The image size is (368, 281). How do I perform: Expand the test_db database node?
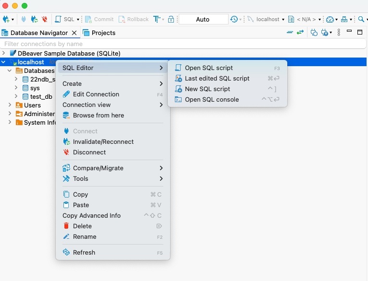tap(16, 96)
